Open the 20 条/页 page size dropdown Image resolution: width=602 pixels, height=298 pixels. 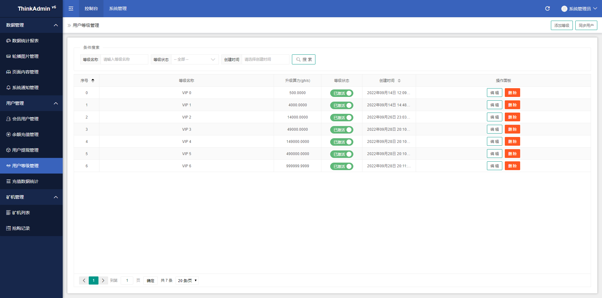click(187, 280)
